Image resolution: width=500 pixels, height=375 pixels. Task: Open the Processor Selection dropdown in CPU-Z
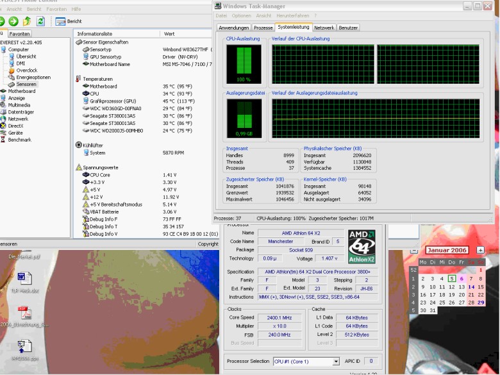coord(336,362)
